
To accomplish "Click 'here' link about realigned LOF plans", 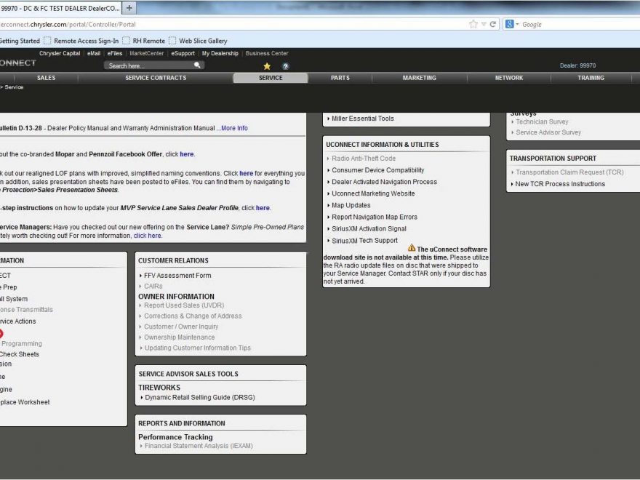I will [246, 174].
